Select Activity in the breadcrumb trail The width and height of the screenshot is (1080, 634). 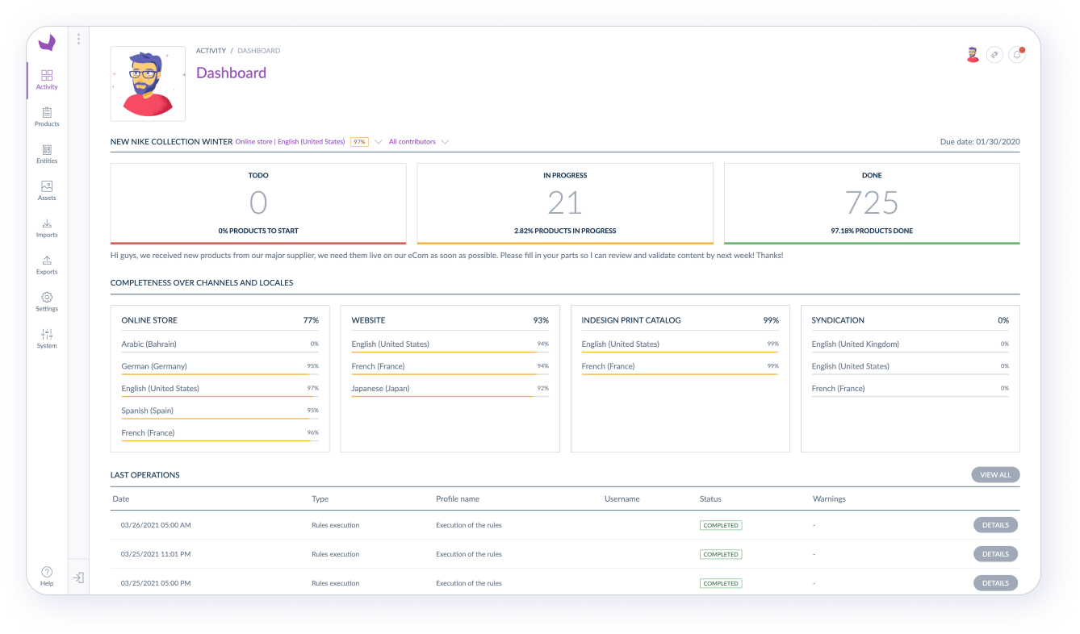click(x=211, y=50)
